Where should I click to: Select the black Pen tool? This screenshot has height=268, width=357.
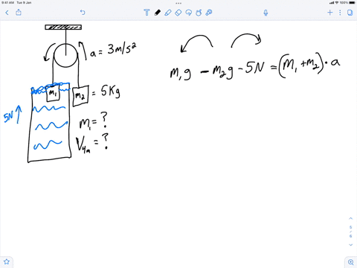158,13
